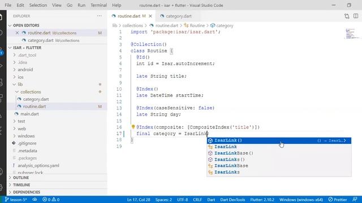Open the Go menu
Screen dimensions: 362x203
(70, 5)
